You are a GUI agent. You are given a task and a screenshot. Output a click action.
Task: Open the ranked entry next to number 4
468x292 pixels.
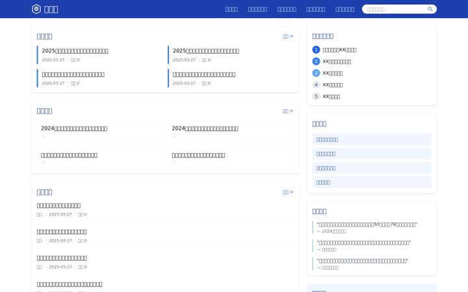[x=333, y=85]
